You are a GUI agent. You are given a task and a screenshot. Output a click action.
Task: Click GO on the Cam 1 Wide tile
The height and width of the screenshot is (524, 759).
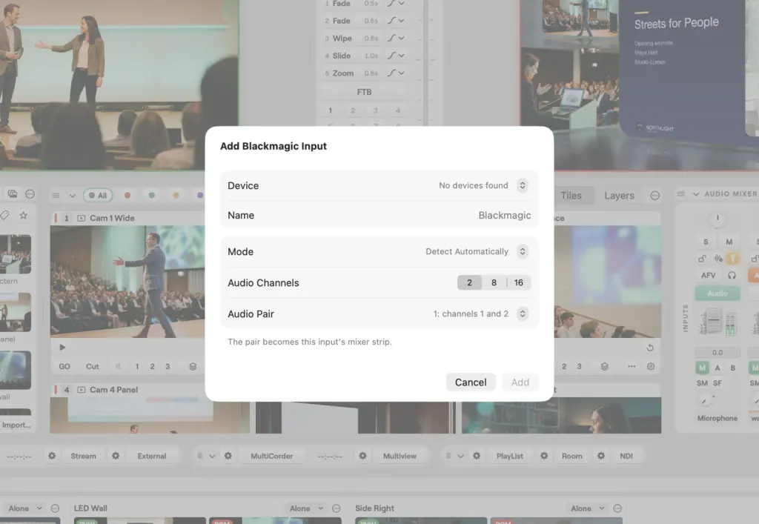(x=64, y=366)
